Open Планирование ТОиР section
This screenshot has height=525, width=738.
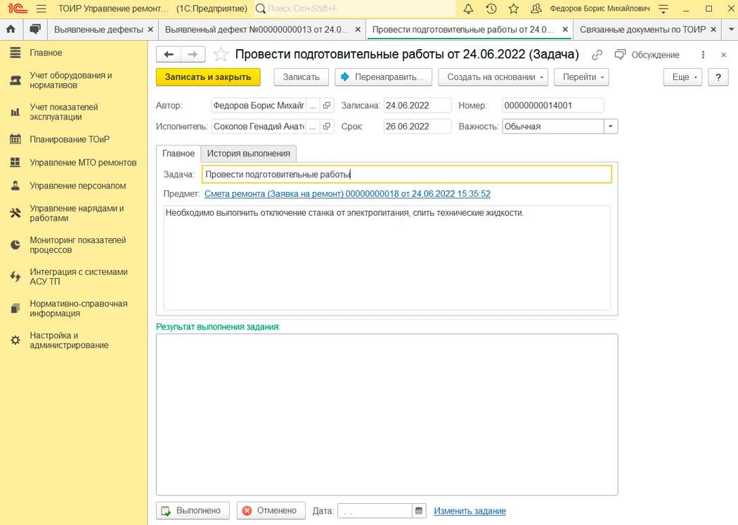(x=70, y=139)
